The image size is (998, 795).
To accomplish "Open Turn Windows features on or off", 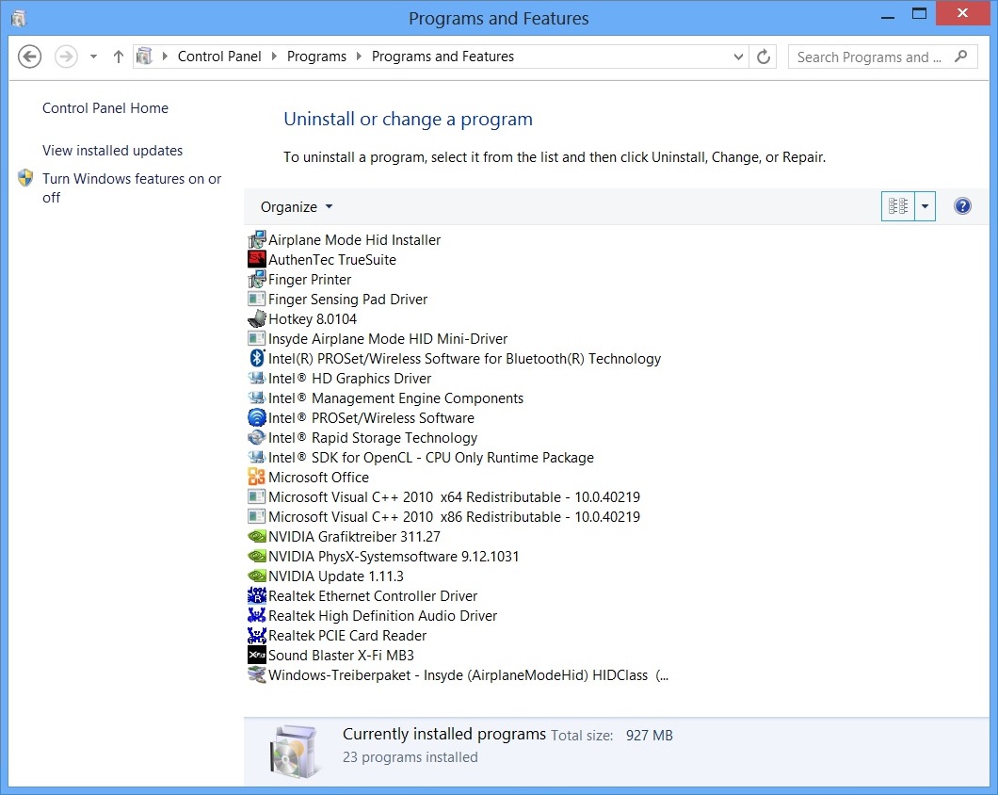I will pos(132,188).
